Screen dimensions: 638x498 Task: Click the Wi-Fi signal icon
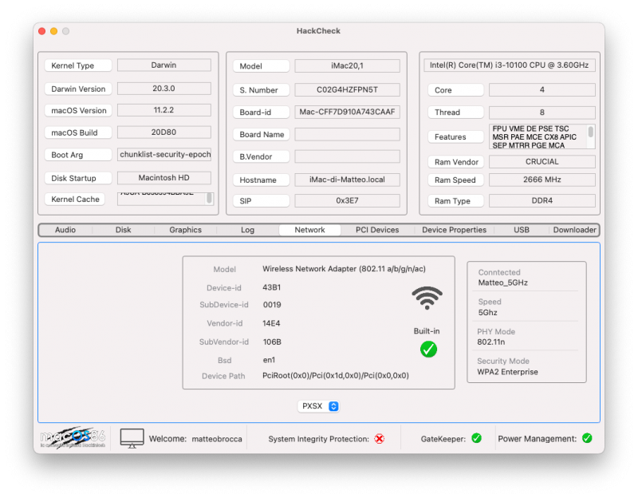[x=427, y=298]
